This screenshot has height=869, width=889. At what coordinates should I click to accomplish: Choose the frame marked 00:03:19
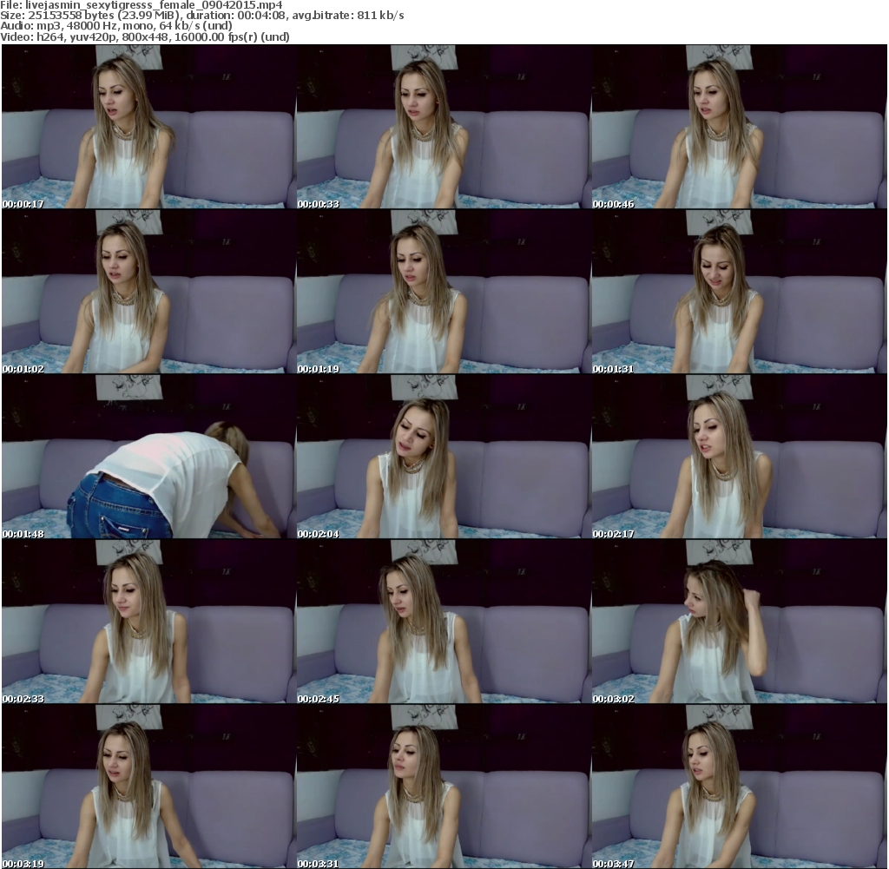click(x=148, y=787)
